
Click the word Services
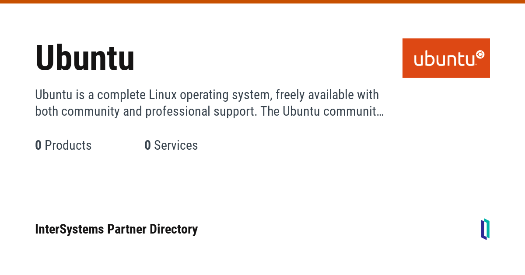[176, 145]
